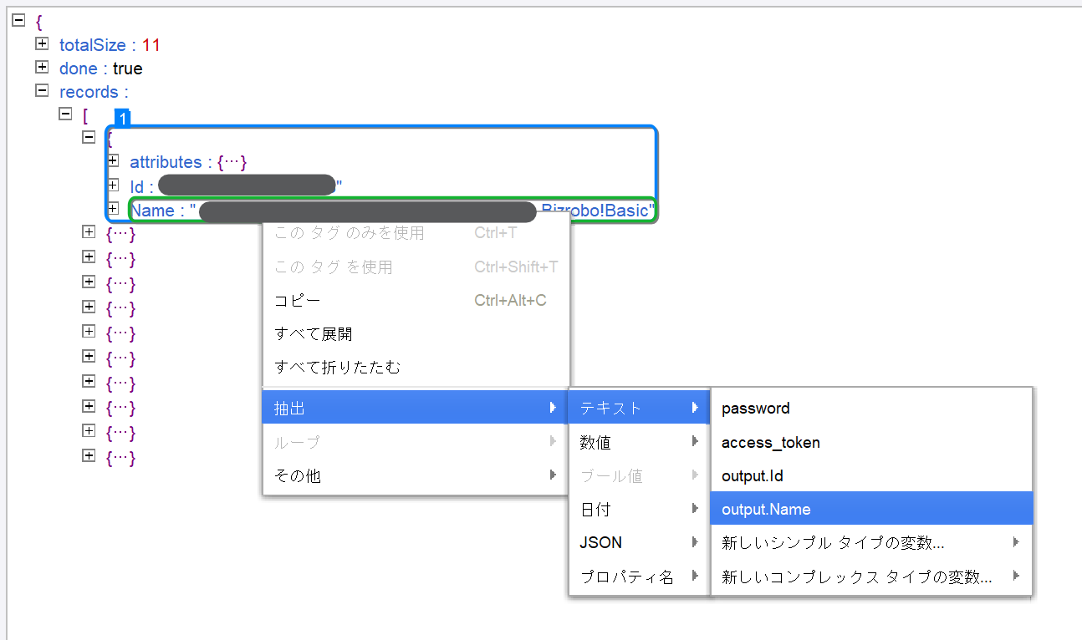Viewport: 1082px width, 640px height.
Task: Select the output.Name variable
Action: click(x=871, y=509)
